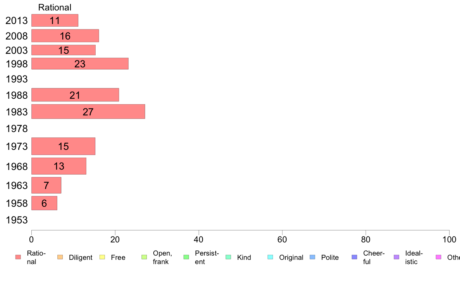Click the 1988 bar showing 21
Viewport: 460px width, 285px height.
click(x=75, y=95)
